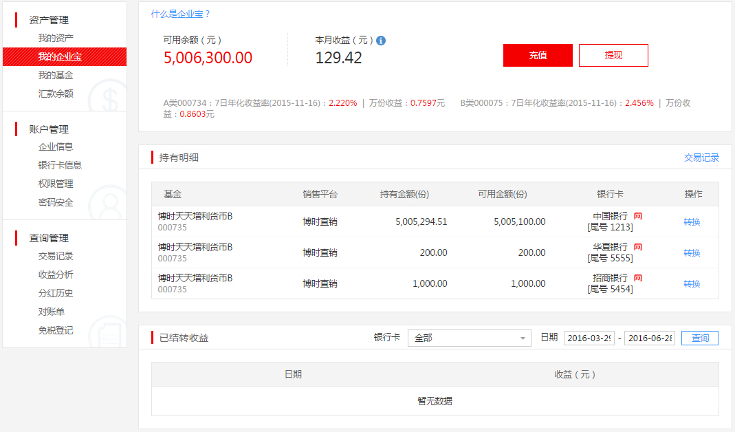735x432 pixels.
Task: Click the available balance 5,006,300.00
Action: 208,58
